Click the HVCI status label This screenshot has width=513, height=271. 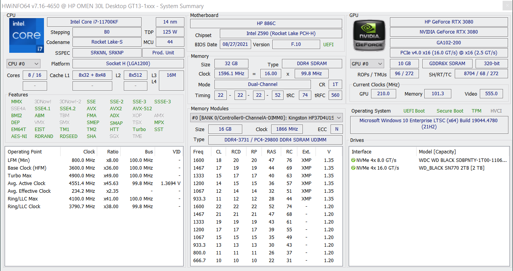496,111
